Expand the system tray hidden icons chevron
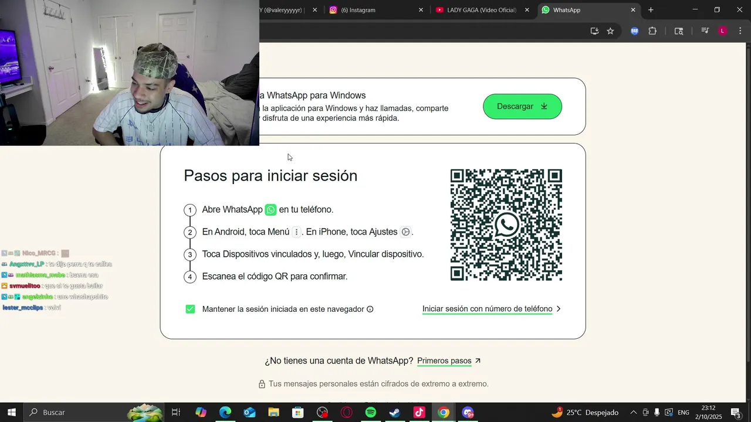Screen dimensions: 751x422 [633, 413]
